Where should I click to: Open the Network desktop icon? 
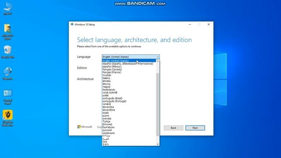pyautogui.click(x=8, y=73)
